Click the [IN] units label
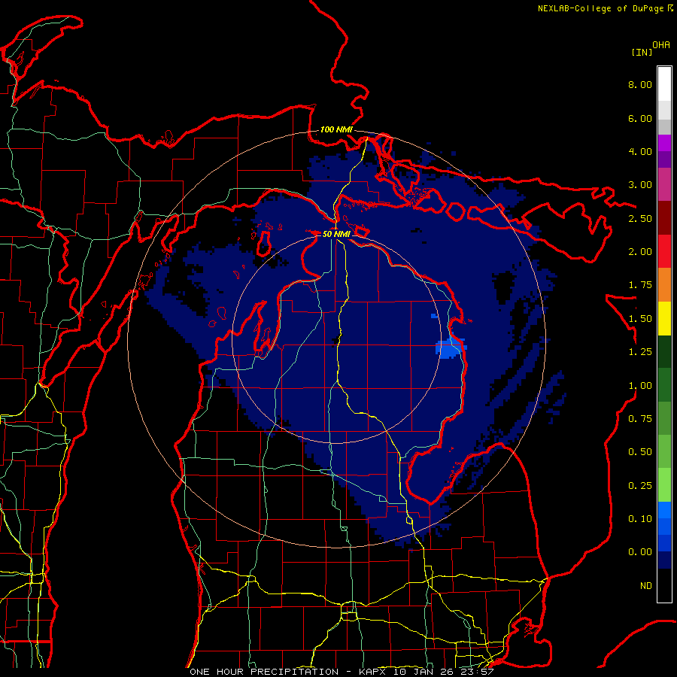The height and width of the screenshot is (677, 677). pyautogui.click(x=642, y=52)
